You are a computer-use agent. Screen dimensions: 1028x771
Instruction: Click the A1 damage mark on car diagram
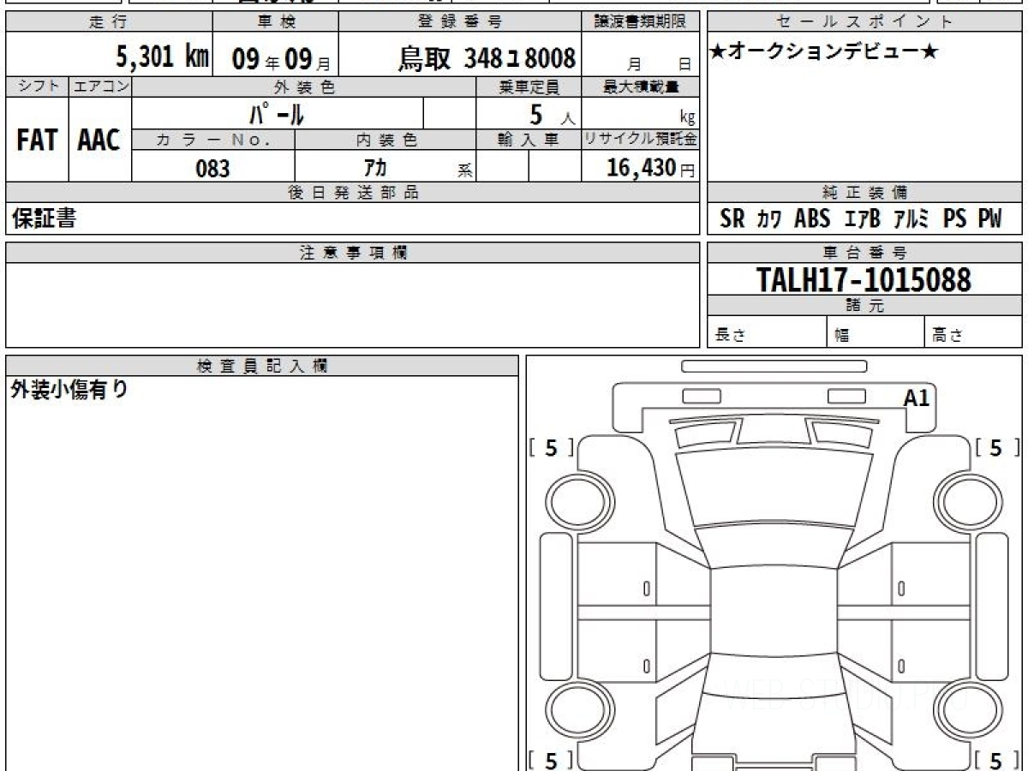tap(916, 397)
